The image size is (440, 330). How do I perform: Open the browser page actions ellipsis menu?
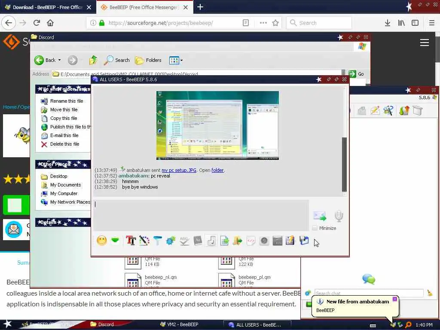pos(263,23)
